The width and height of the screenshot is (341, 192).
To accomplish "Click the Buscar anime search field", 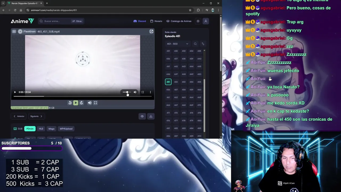I will [x=55, y=21].
